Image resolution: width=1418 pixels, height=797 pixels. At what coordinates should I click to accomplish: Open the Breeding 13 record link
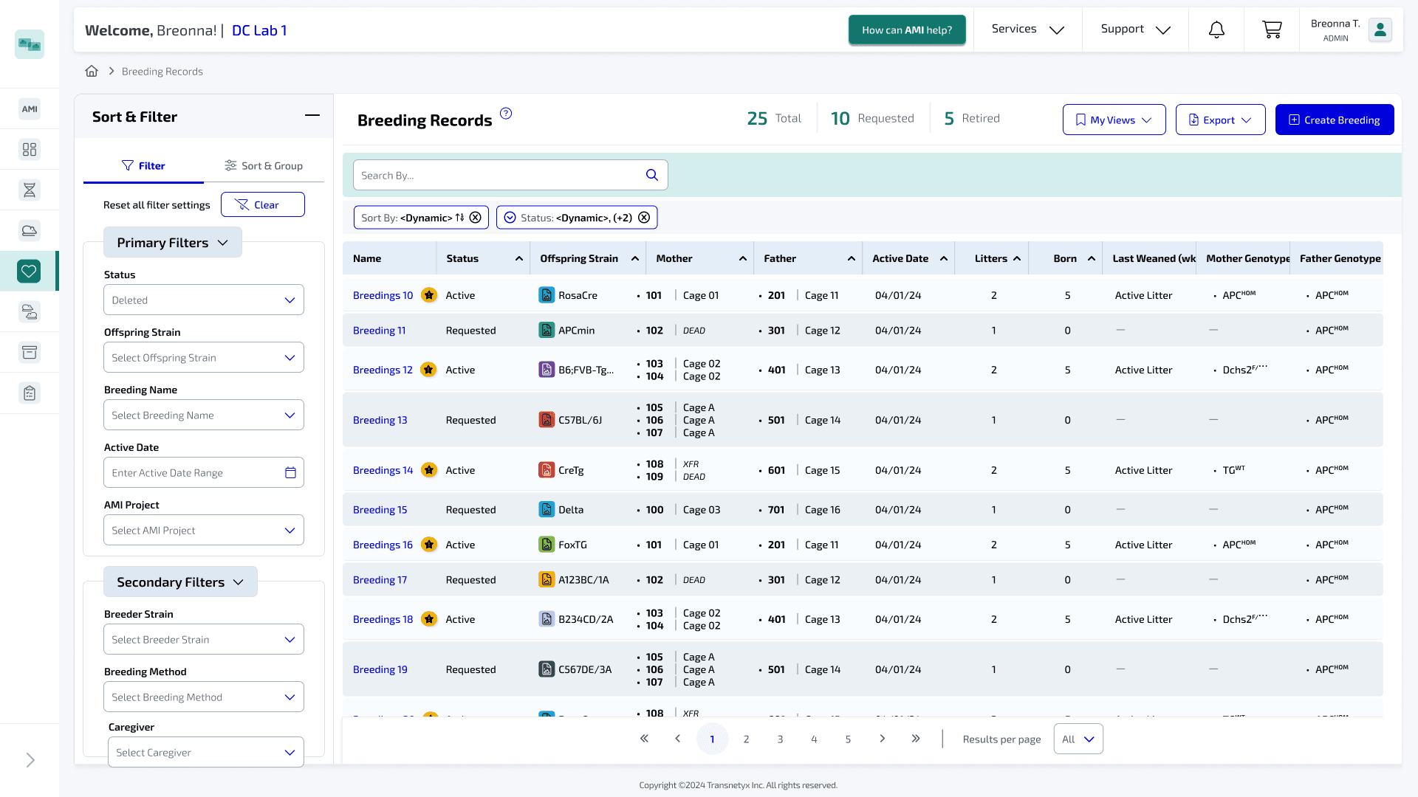380,420
